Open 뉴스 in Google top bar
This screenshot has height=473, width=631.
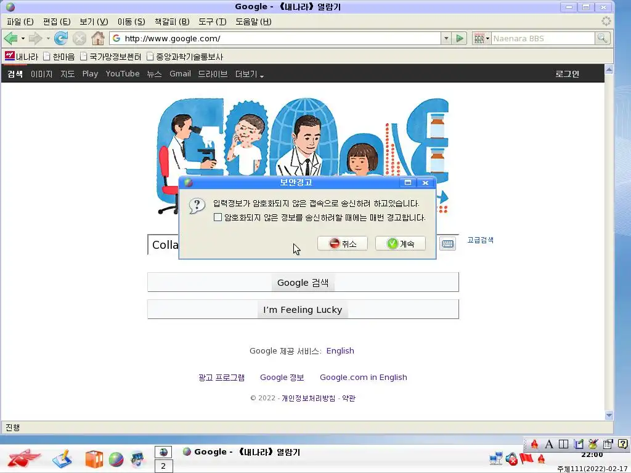pos(154,74)
